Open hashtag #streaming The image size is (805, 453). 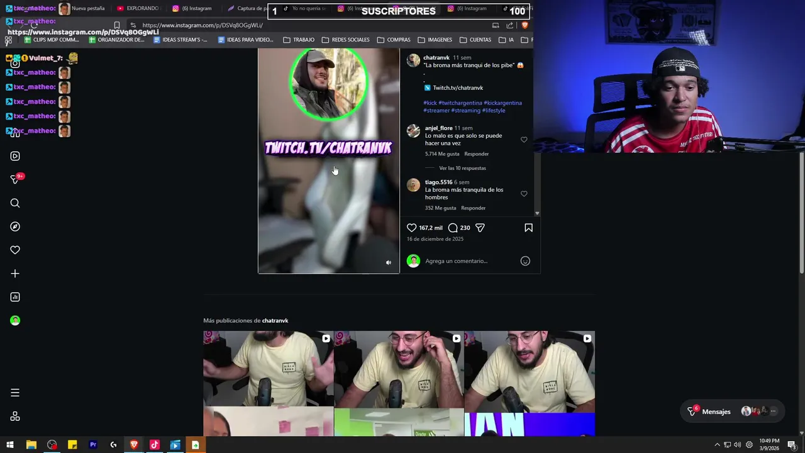tap(465, 111)
